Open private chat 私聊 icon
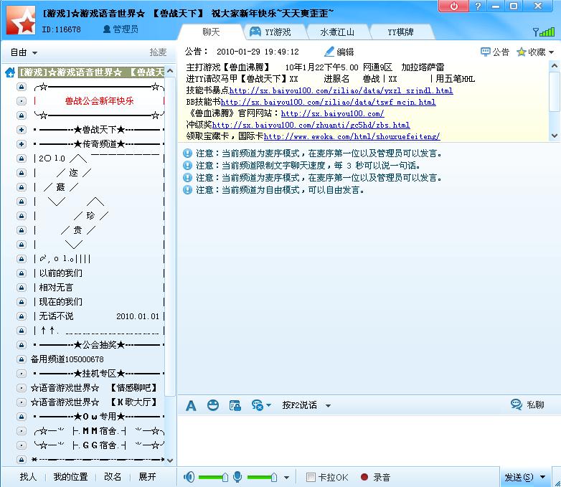Screen dimensions: 561x487 coord(517,405)
